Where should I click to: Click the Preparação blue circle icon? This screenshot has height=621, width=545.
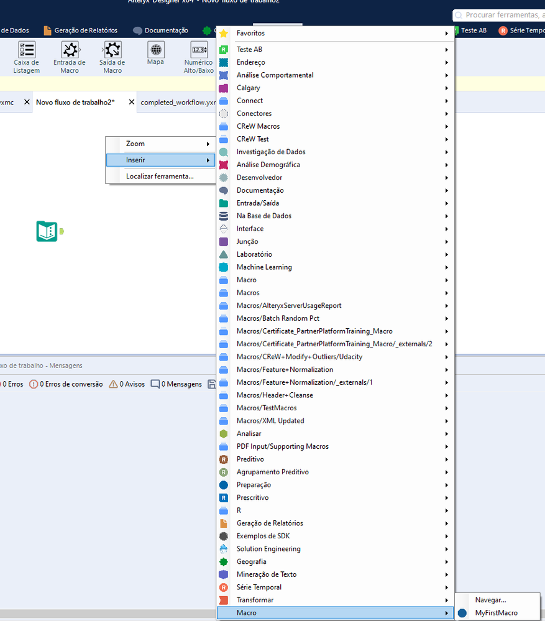(x=224, y=485)
